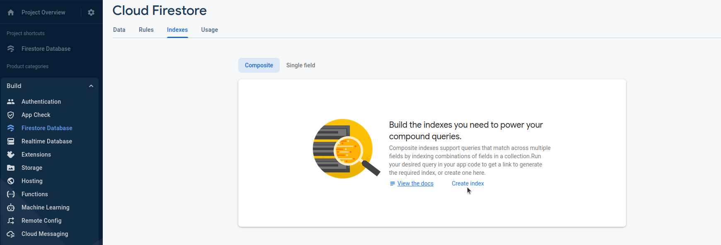The width and height of the screenshot is (721, 245).
Task: Click the Realtime Database icon
Action: [x=11, y=141]
